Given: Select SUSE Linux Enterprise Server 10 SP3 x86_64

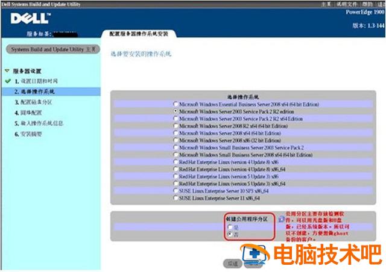Looking at the screenshot, I should coord(176,191).
